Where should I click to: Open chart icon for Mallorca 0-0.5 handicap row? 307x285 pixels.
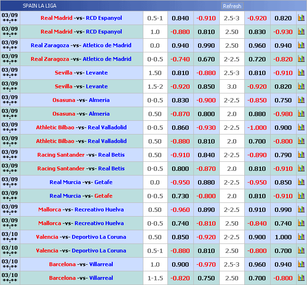click(x=301, y=223)
